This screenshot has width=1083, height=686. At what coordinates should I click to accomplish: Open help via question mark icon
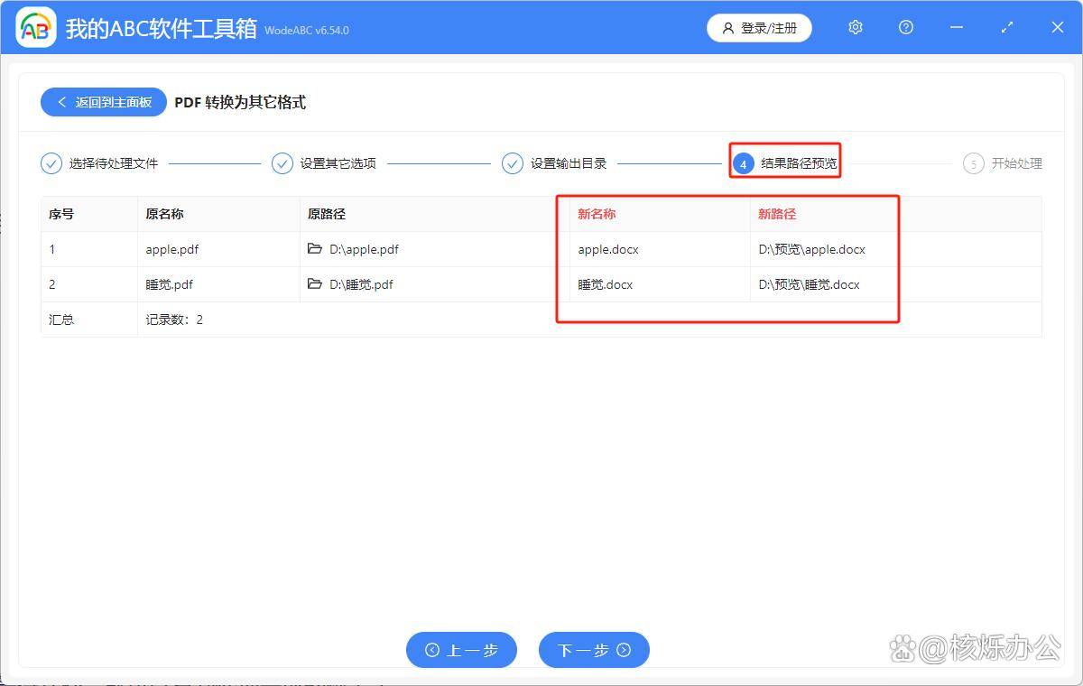pyautogui.click(x=906, y=28)
